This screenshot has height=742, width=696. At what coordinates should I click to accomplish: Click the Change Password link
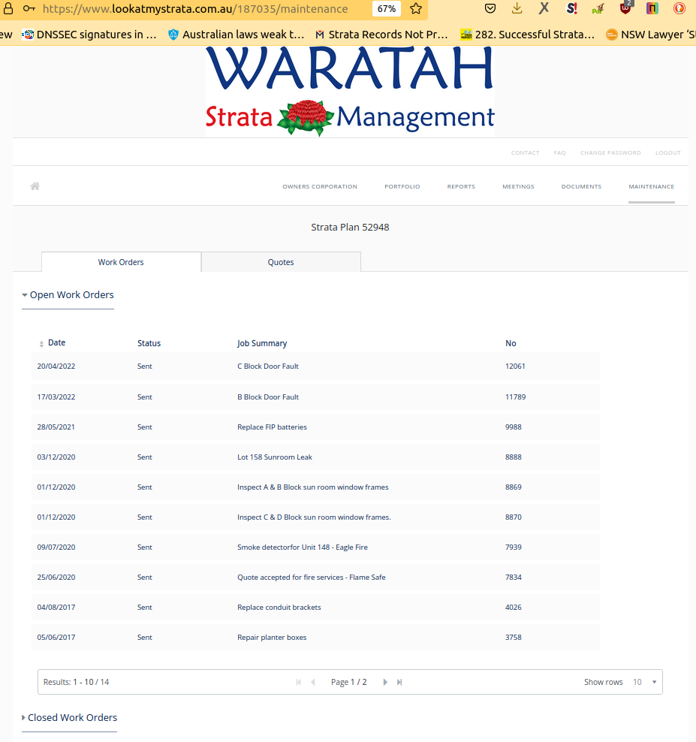pyautogui.click(x=610, y=153)
